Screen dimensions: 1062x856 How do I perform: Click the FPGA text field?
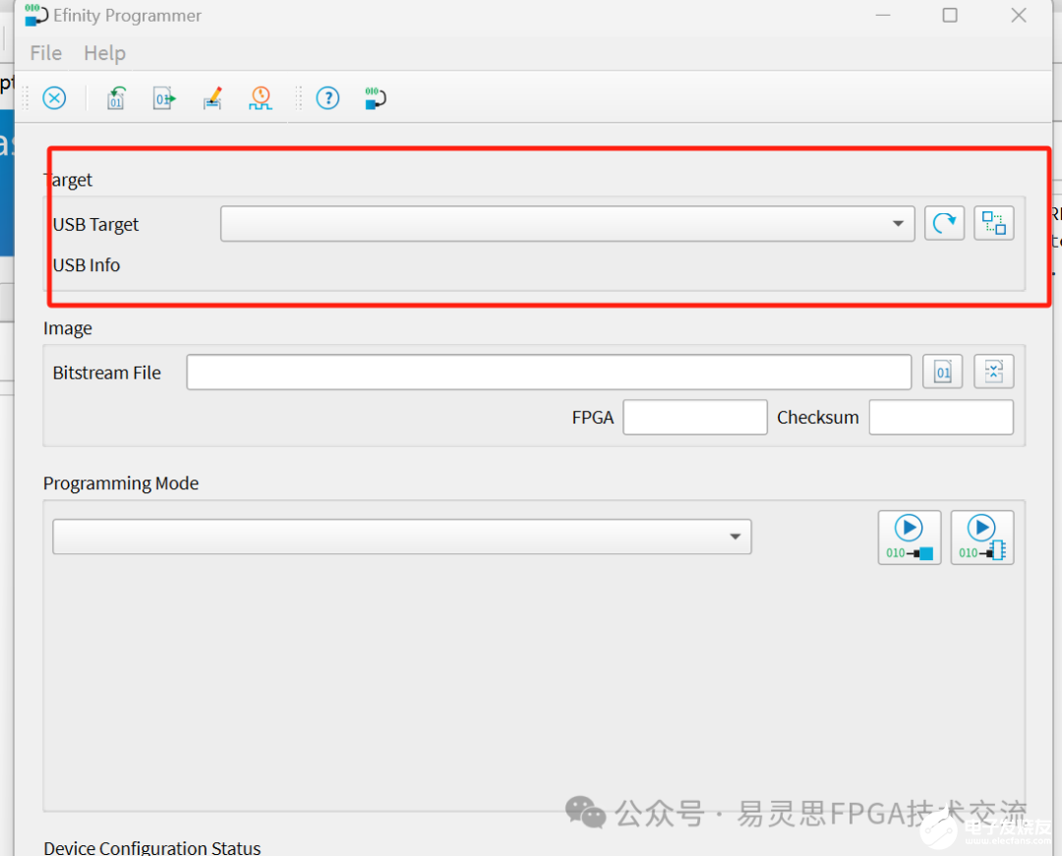coord(695,417)
